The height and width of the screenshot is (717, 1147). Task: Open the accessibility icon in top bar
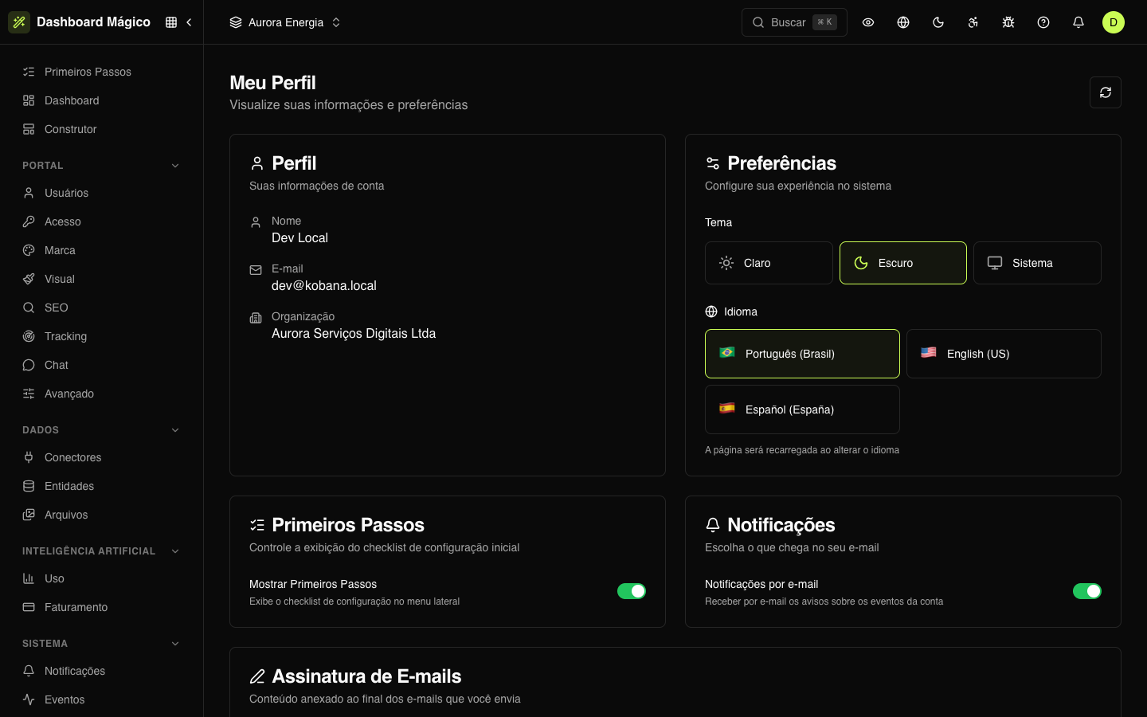pyautogui.click(x=973, y=22)
